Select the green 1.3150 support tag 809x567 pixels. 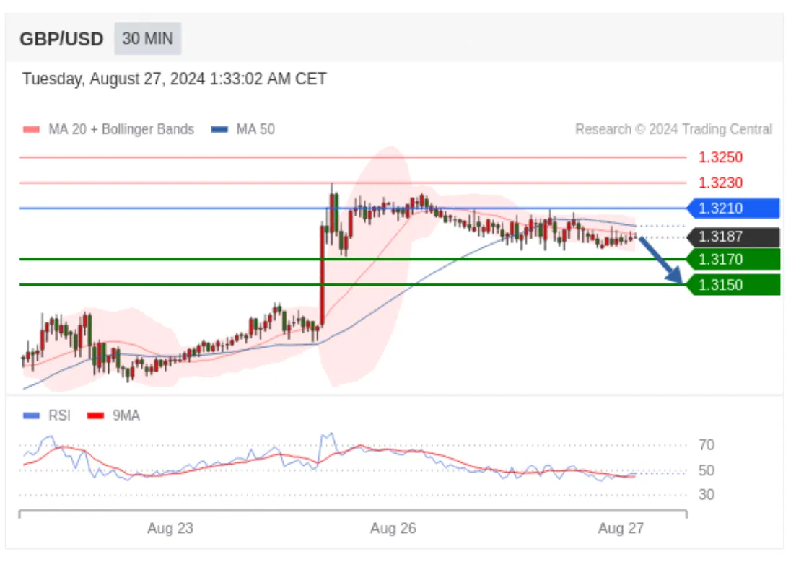733,285
